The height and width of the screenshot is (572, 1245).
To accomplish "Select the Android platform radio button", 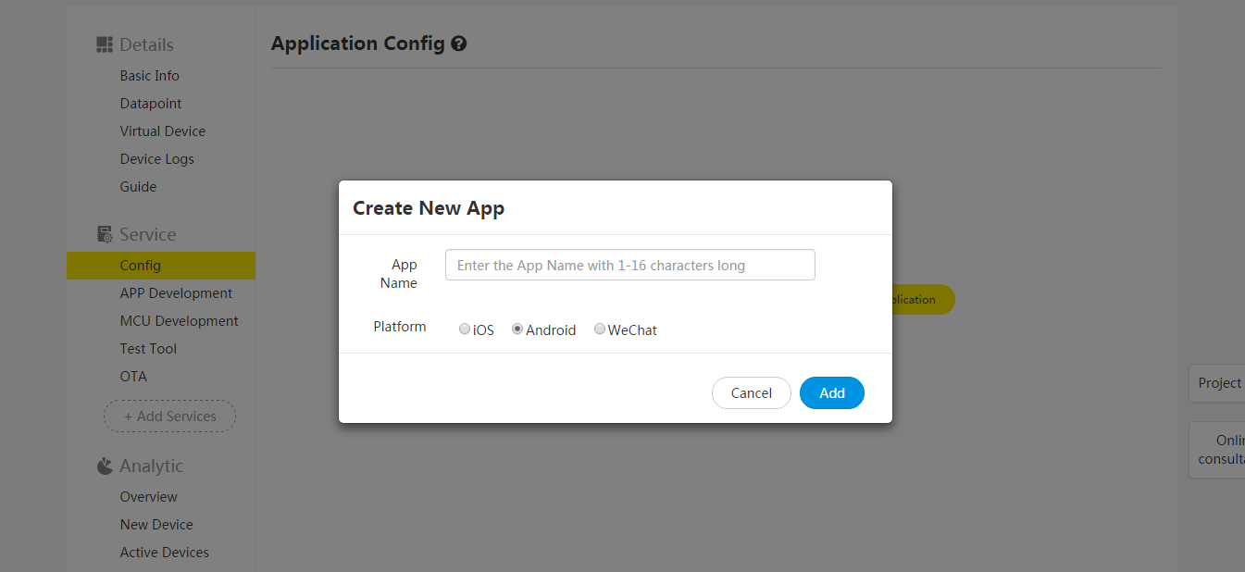I will [517, 329].
